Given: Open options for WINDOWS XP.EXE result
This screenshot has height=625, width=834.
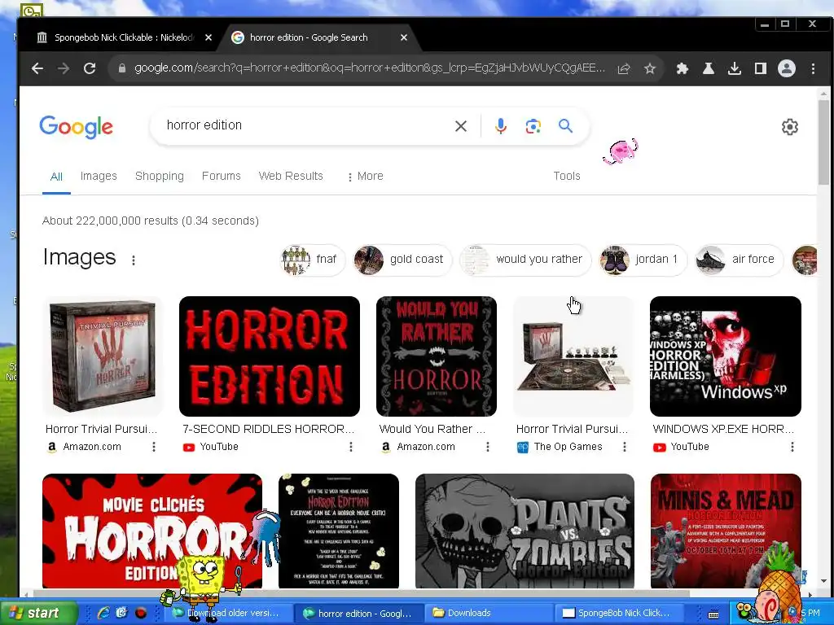Looking at the screenshot, I should (x=792, y=447).
